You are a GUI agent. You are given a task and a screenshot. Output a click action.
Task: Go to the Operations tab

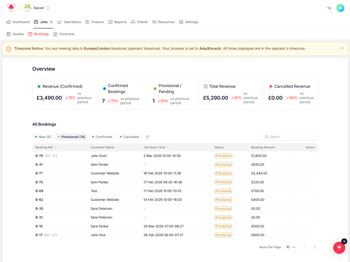point(69,22)
